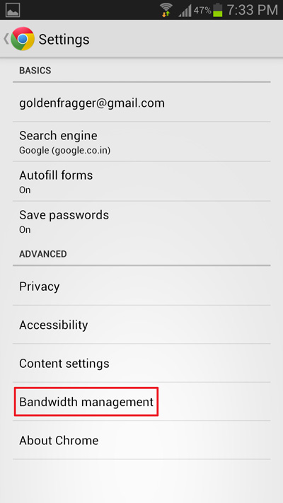The width and height of the screenshot is (283, 503).
Task: Open Autofill forms setting showing On
Action: [141, 181]
